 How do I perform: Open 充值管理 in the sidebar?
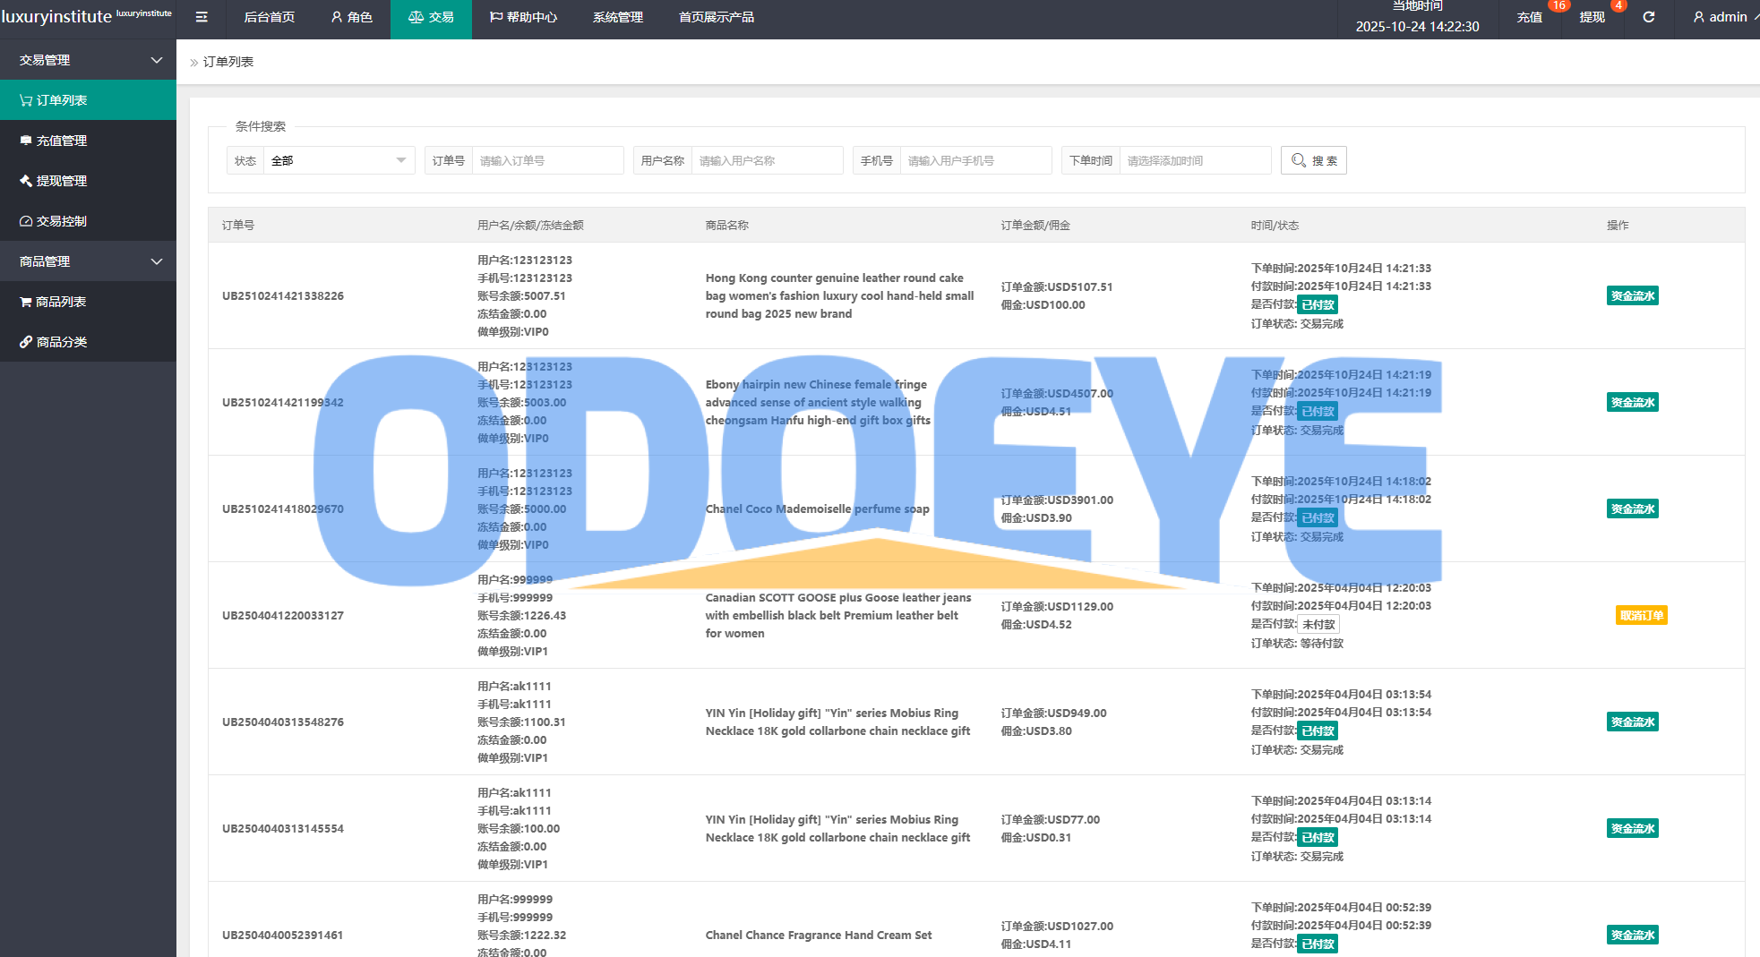pyautogui.click(x=61, y=141)
